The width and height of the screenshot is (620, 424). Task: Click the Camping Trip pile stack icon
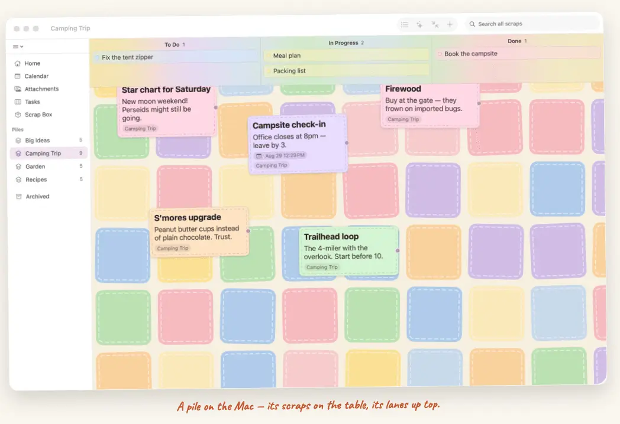point(18,154)
